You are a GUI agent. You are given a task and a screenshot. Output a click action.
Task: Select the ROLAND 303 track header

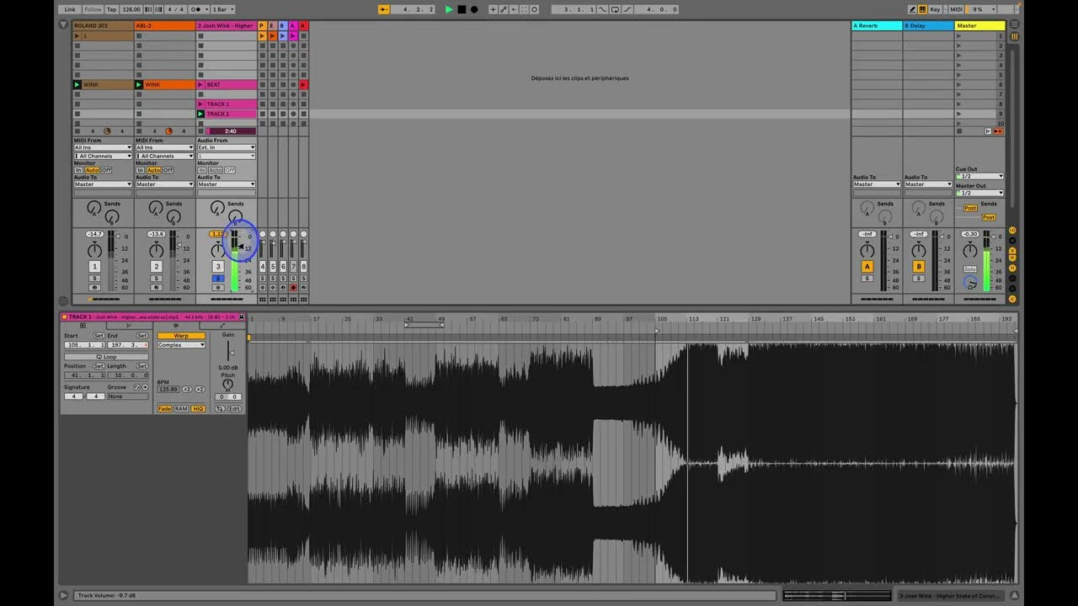tap(103, 25)
